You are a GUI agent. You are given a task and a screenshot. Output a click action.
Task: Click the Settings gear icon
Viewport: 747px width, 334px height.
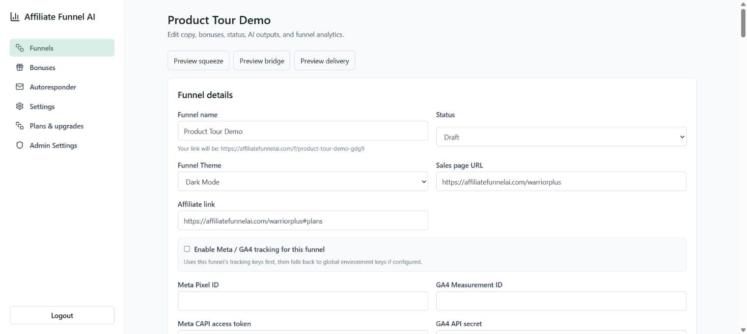point(20,107)
